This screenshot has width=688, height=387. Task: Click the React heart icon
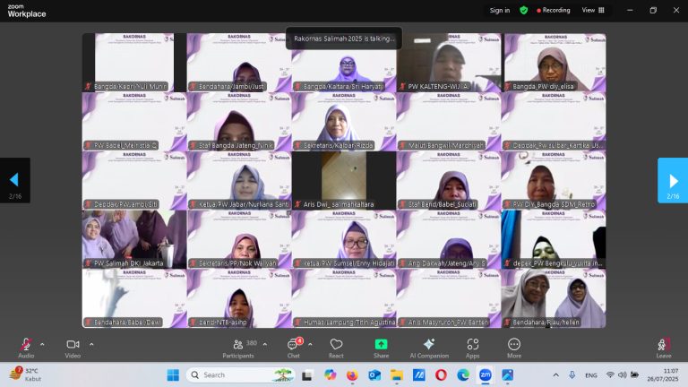pyautogui.click(x=336, y=348)
